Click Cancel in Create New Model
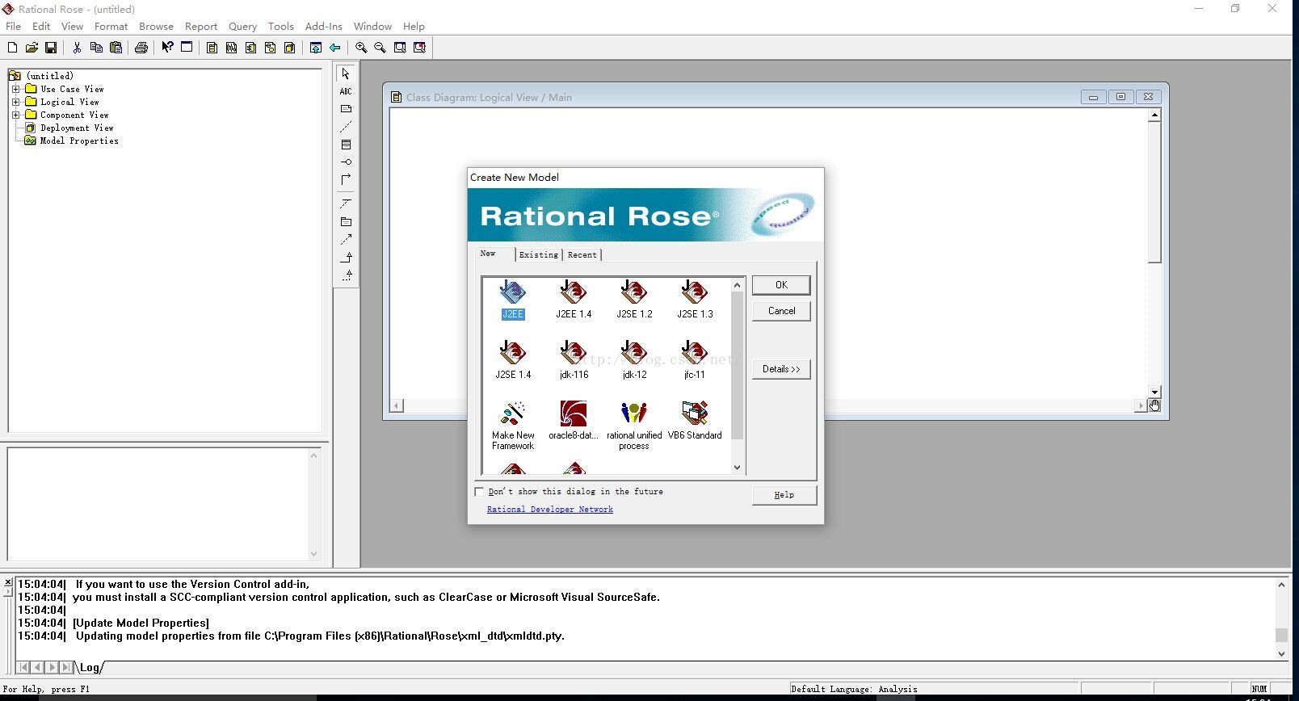Viewport: 1299px width, 701px height. pos(781,311)
